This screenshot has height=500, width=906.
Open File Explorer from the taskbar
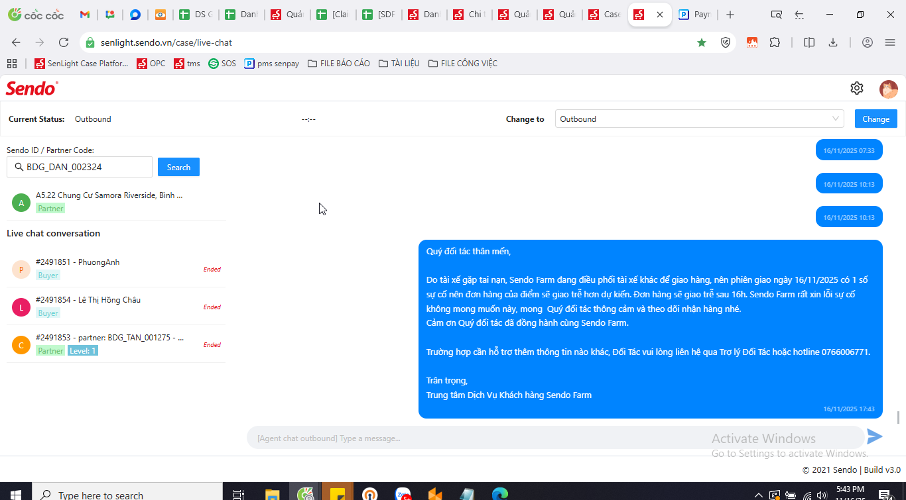pos(272,494)
